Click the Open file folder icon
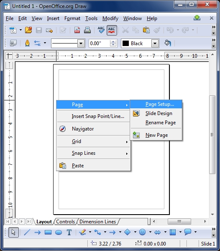The width and height of the screenshot is (220, 251). click(28, 30)
